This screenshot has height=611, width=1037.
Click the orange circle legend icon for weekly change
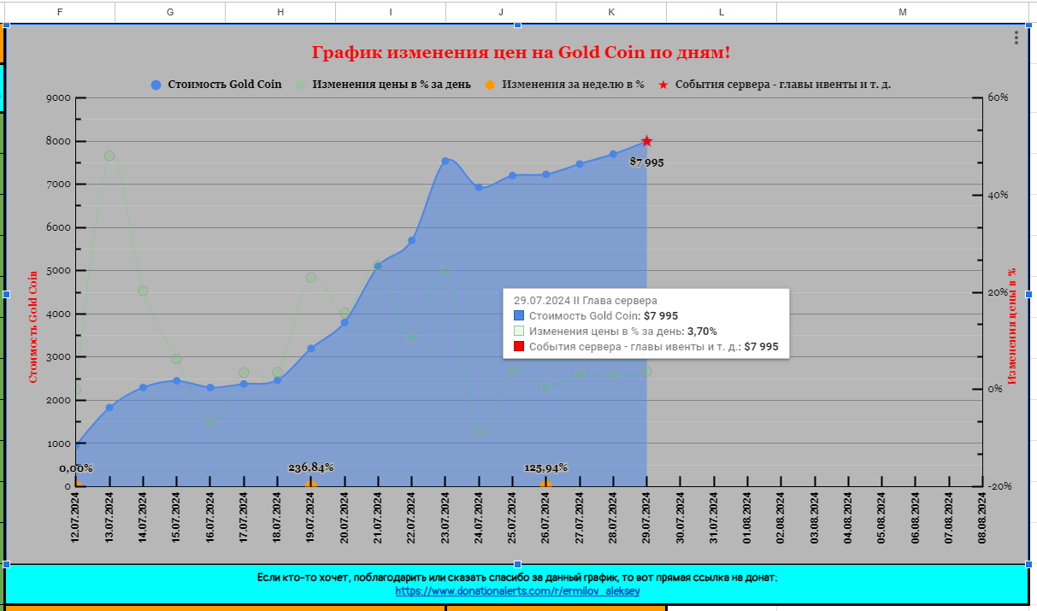point(490,85)
